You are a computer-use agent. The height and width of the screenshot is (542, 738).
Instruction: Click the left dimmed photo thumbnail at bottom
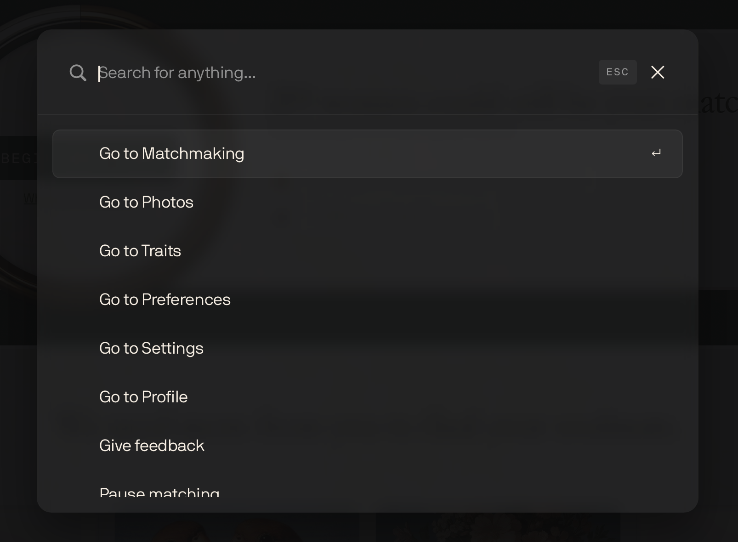[237, 527]
